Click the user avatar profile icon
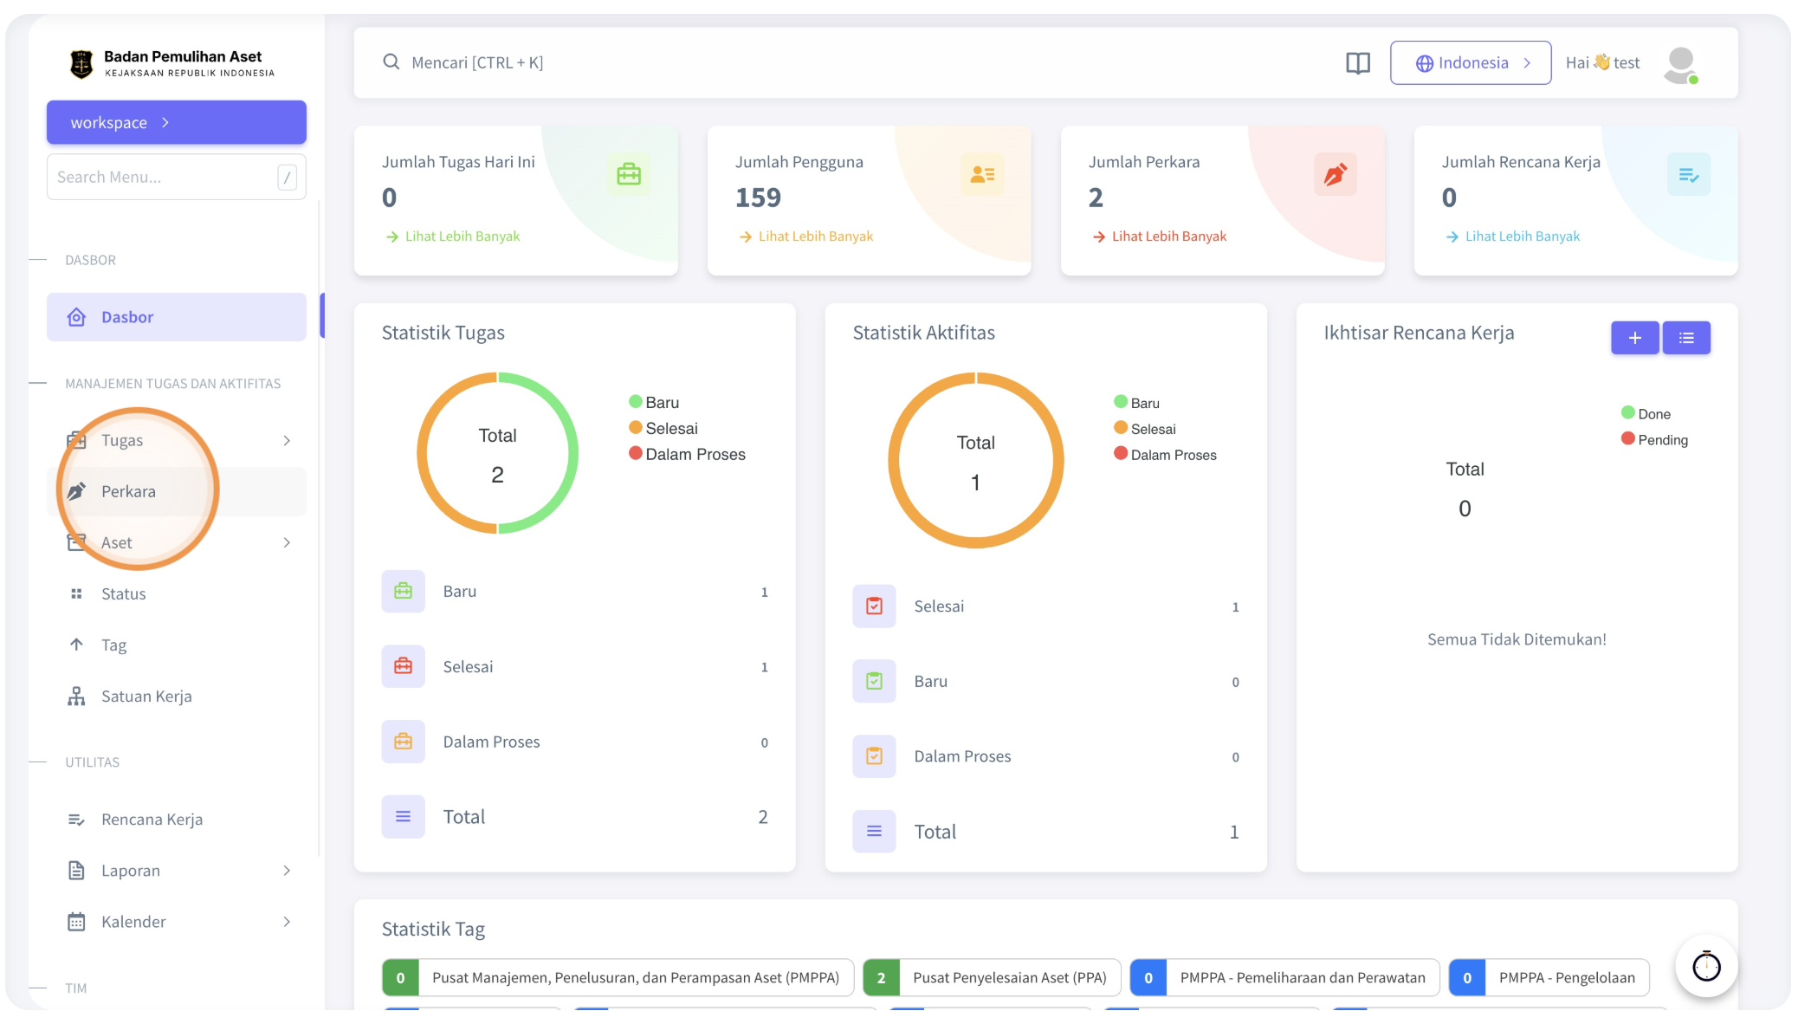This screenshot has height=1024, width=1798. coord(1680,64)
